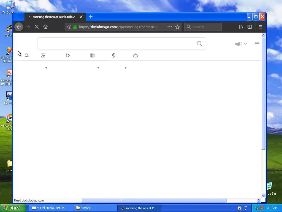Click the 9:10 AM clock
Image resolution: width=282 pixels, height=212 pixels.
272,208
